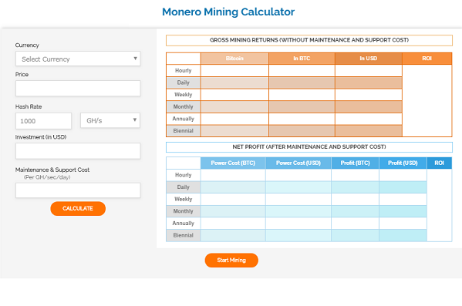Screen dimensions: 462x306
Task: Click the CALCULATE button
Action: coord(78,209)
